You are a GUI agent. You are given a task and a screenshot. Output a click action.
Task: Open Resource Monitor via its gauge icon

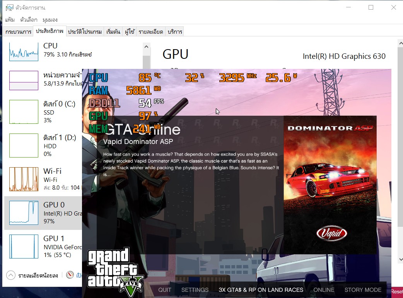(x=70, y=275)
